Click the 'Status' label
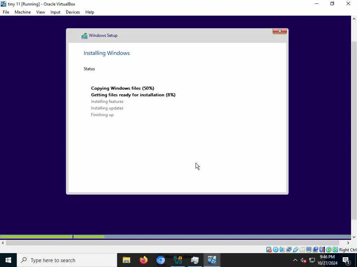The image size is (357, 267). (x=89, y=69)
